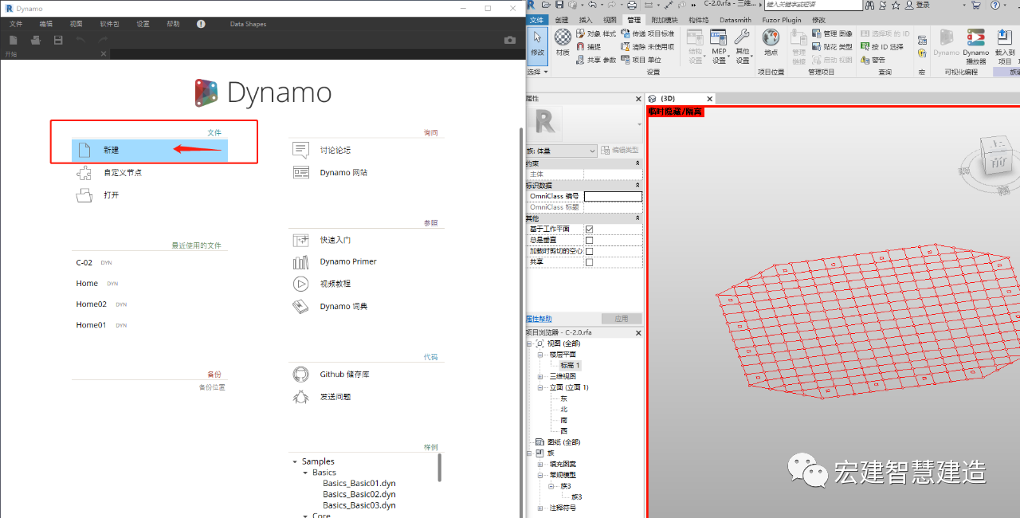The height and width of the screenshot is (518, 1020).
Task: Switch to the Datasmith tab in Revit
Action: pyautogui.click(x=735, y=20)
